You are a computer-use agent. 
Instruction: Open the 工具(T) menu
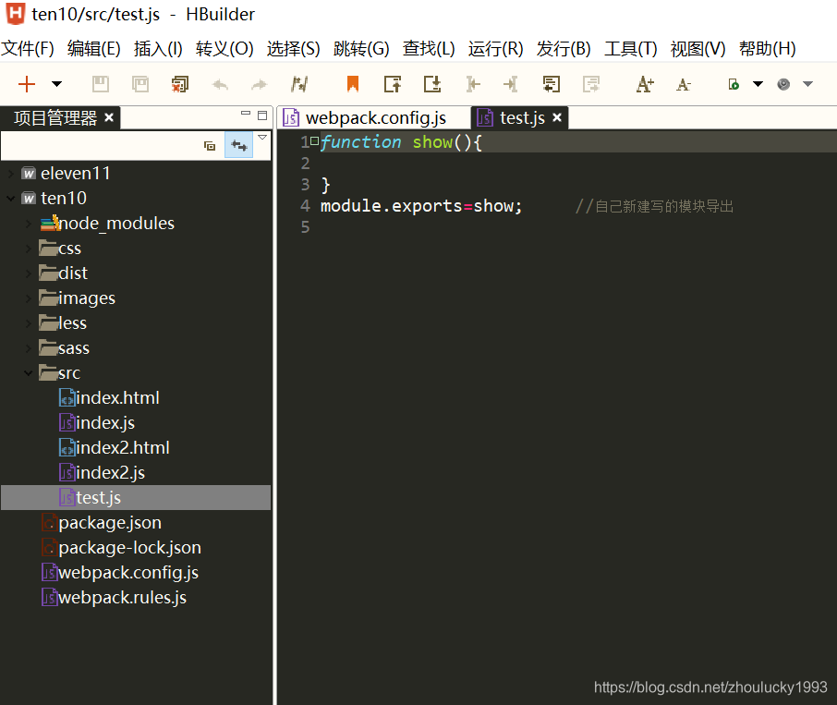click(x=631, y=49)
